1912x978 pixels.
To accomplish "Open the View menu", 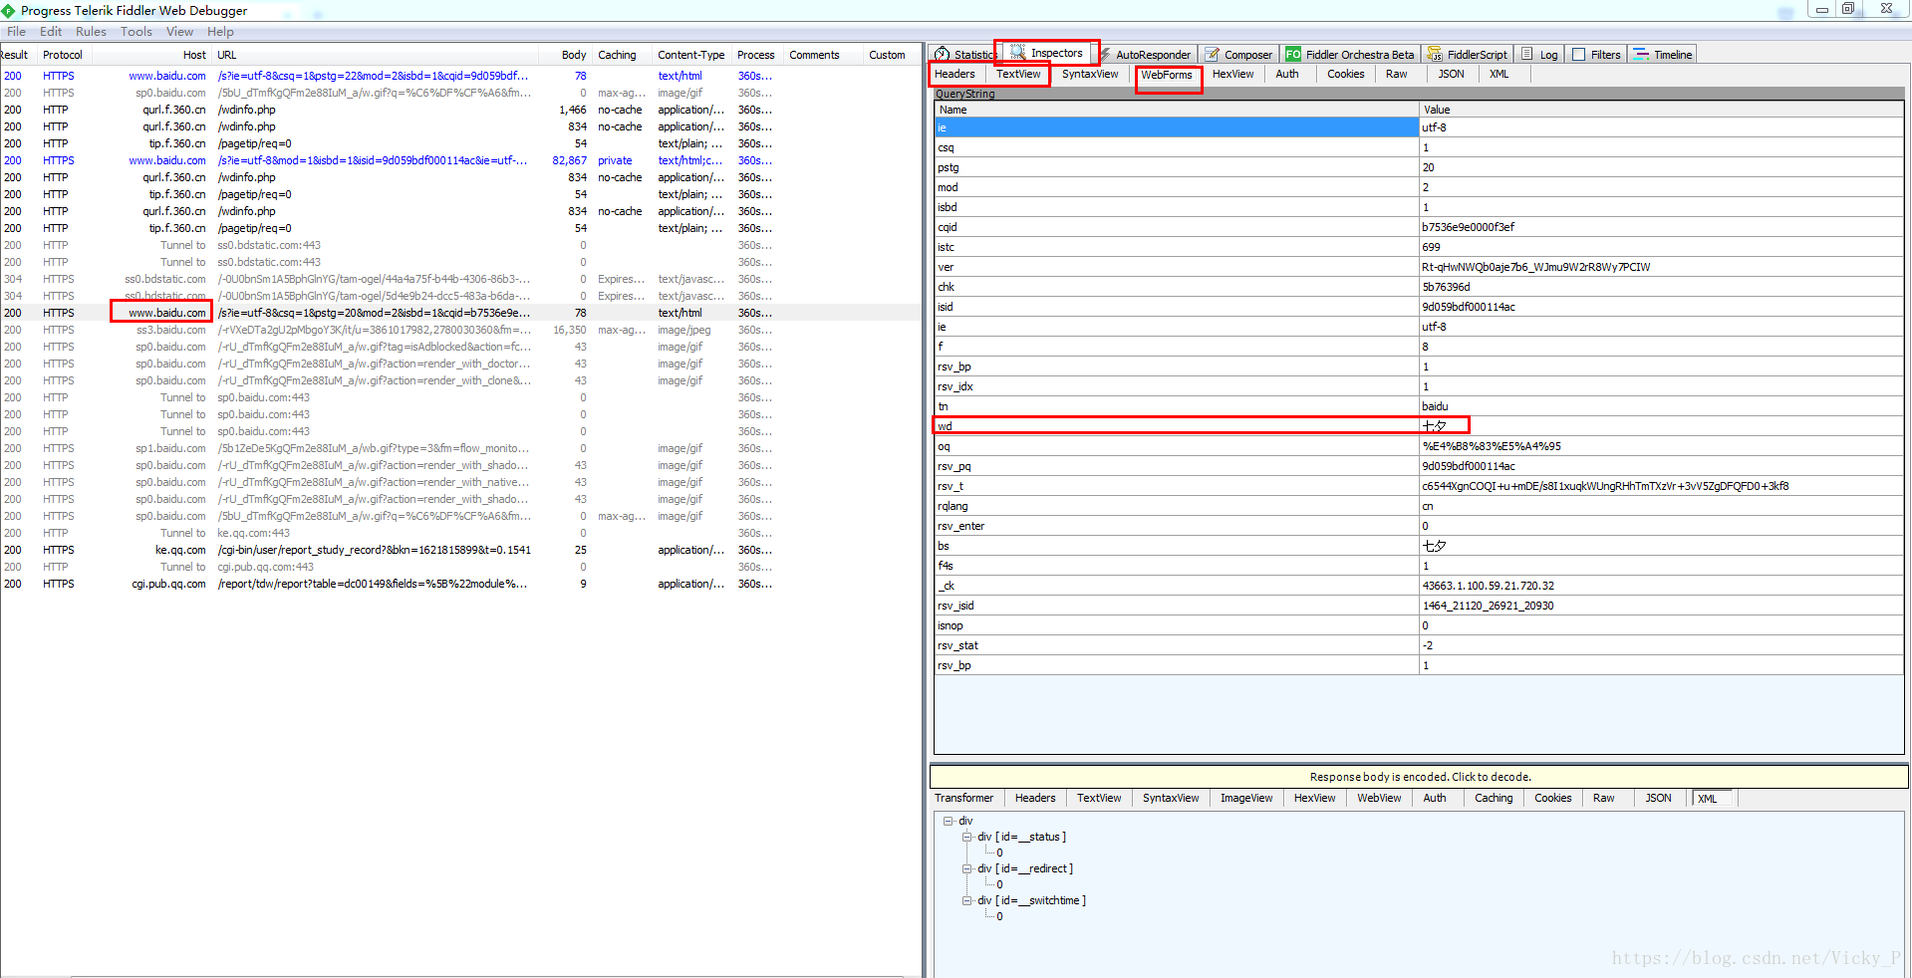I will point(179,32).
